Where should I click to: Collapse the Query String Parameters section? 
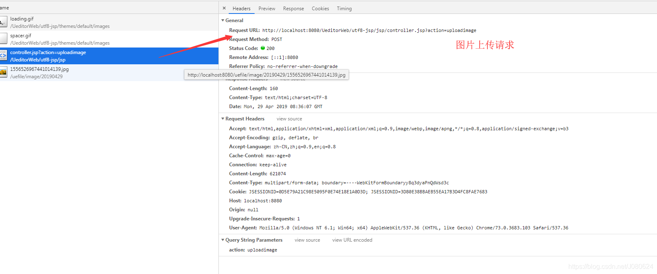click(223, 240)
